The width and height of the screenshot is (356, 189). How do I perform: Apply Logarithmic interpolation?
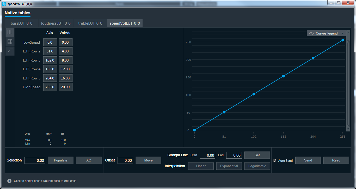tap(257, 166)
